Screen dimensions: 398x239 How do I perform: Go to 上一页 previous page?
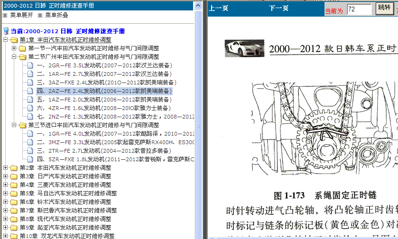(219, 9)
